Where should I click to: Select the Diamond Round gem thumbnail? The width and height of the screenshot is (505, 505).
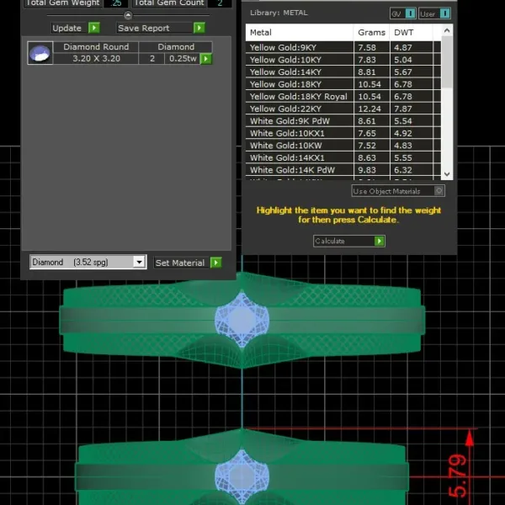point(40,53)
